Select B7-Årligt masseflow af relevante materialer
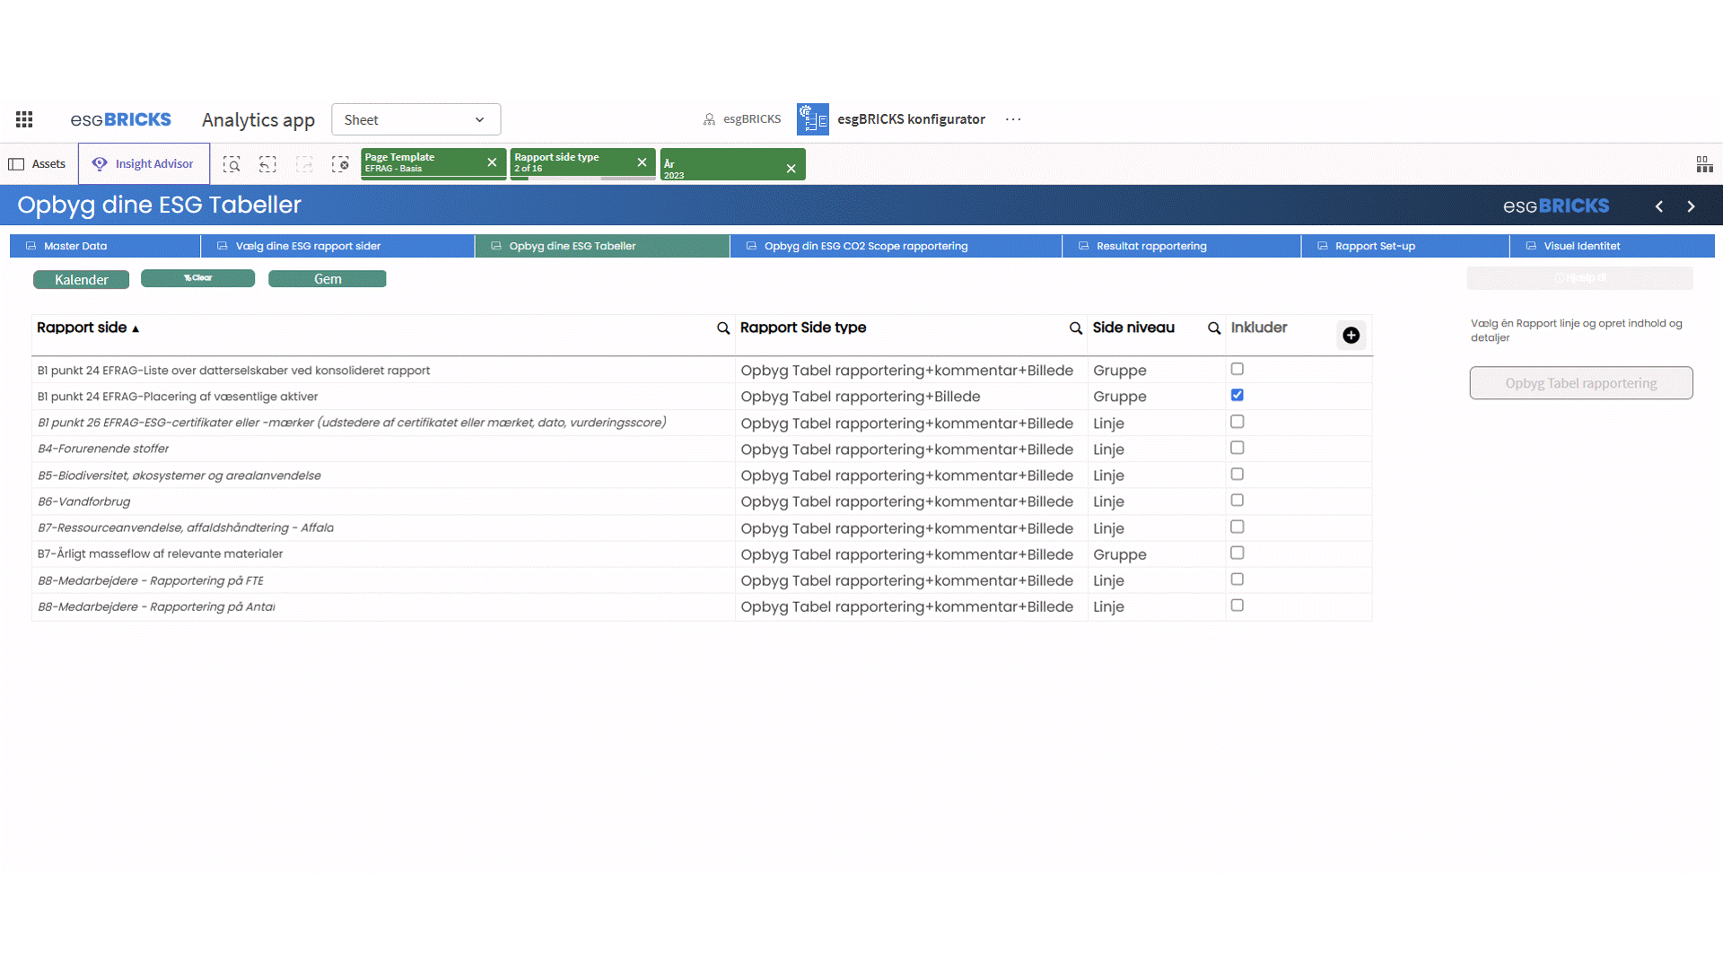The width and height of the screenshot is (1723, 969). 160,554
